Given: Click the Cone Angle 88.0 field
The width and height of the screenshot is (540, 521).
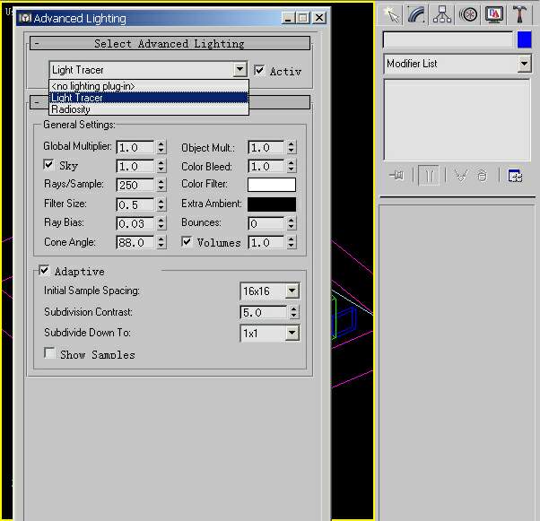Looking at the screenshot, I should tap(135, 243).
